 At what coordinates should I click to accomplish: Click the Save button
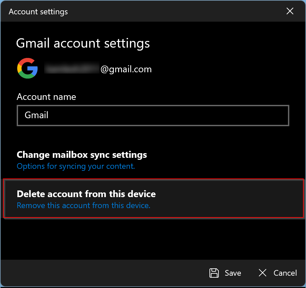pos(225,273)
